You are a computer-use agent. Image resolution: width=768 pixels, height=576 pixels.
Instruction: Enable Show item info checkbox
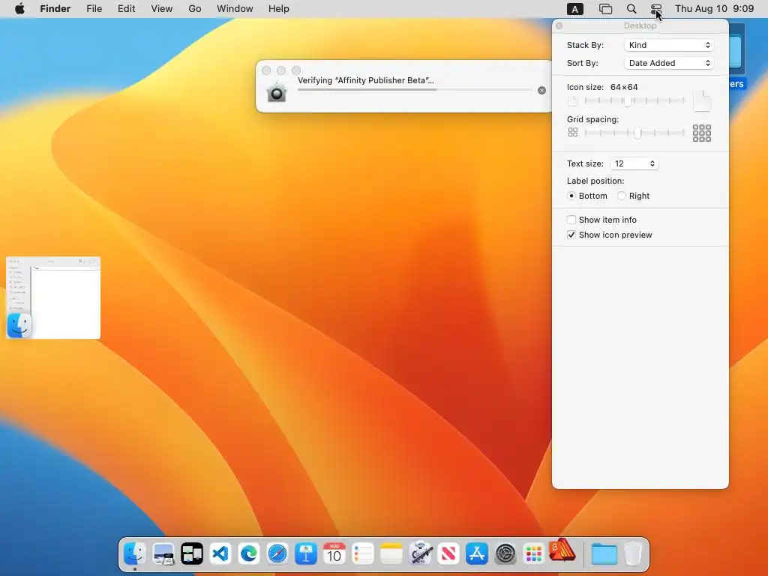(571, 220)
